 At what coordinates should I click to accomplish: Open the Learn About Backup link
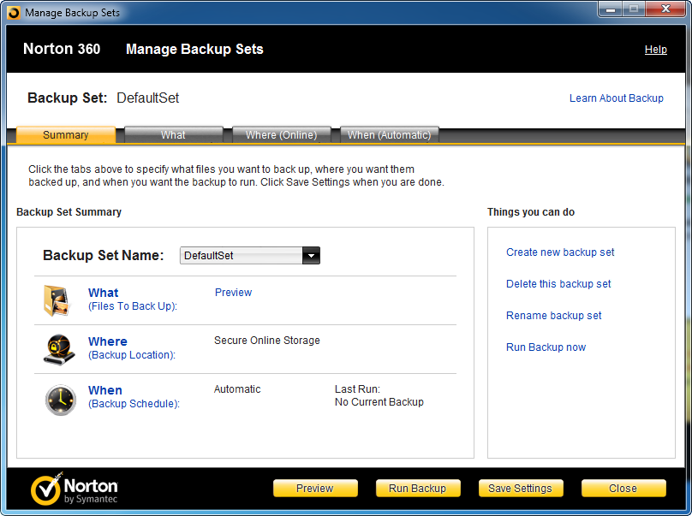click(617, 98)
